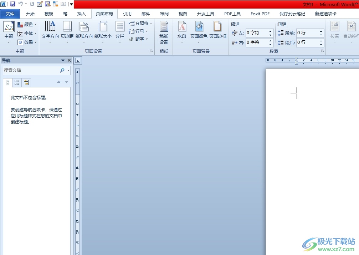Open the Themes (主题) gallery
The width and height of the screenshot is (359, 255).
coord(9,32)
